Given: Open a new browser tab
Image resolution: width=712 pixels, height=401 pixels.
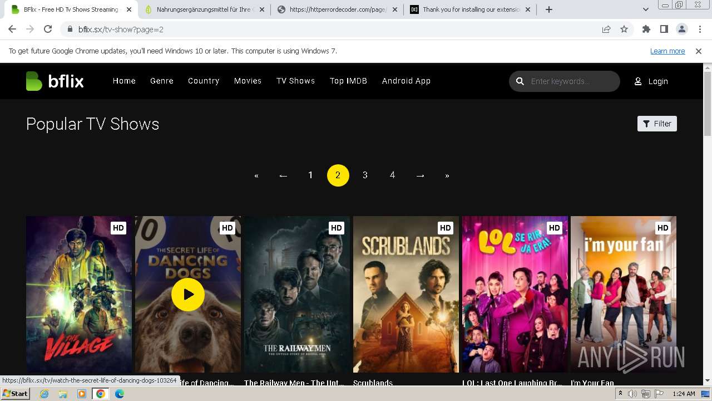Looking at the screenshot, I should click(549, 9).
